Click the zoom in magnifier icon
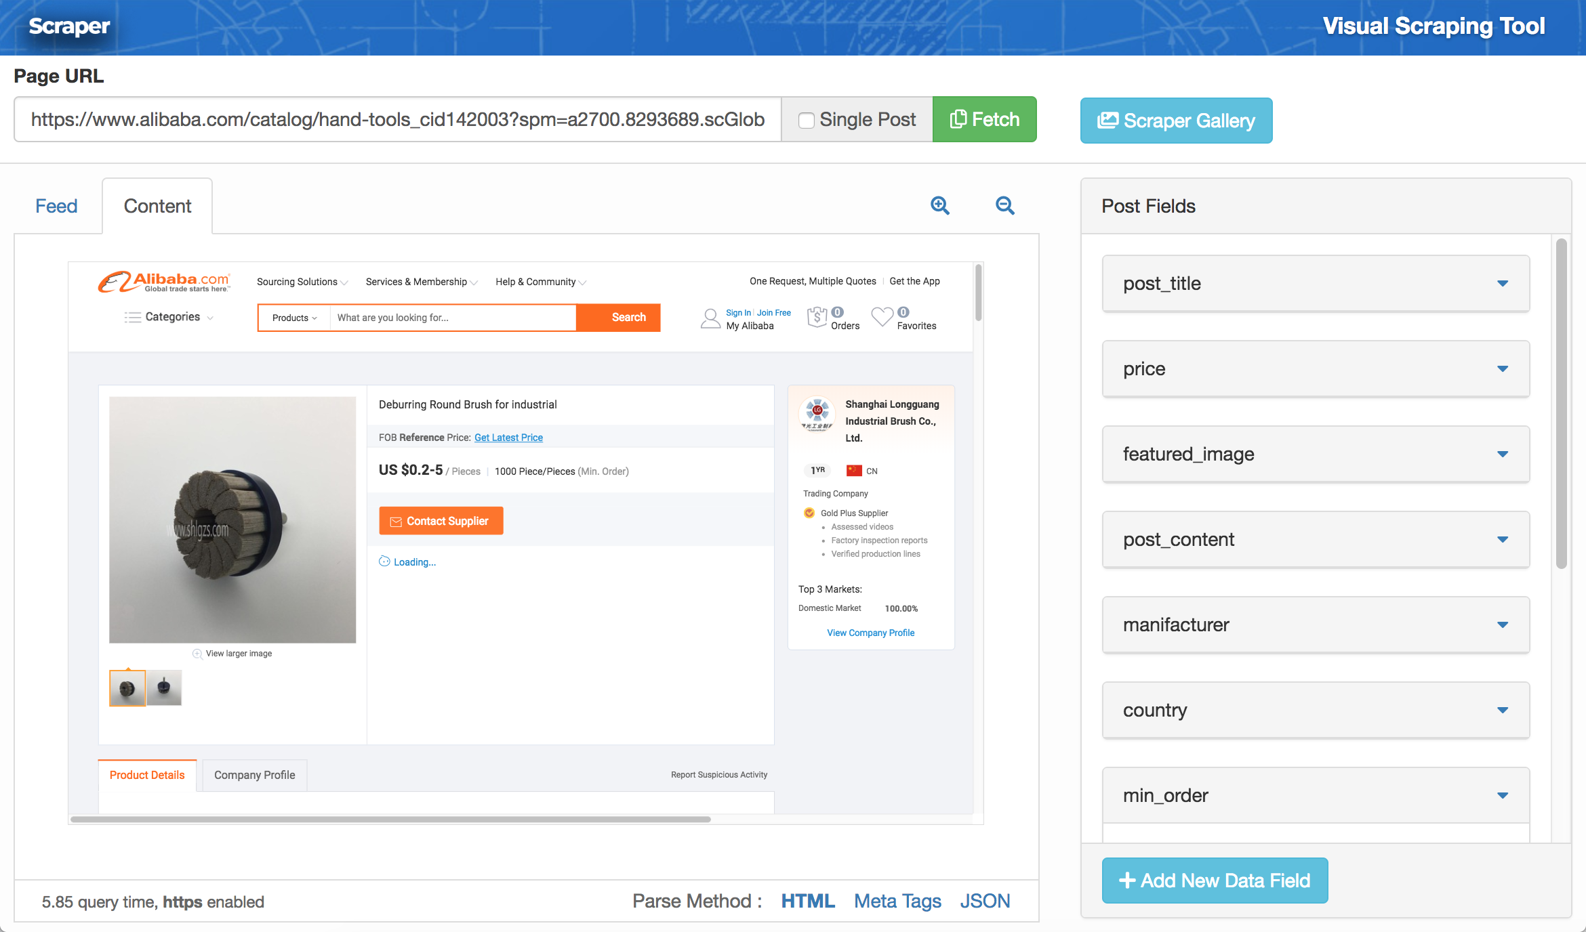 (x=939, y=205)
